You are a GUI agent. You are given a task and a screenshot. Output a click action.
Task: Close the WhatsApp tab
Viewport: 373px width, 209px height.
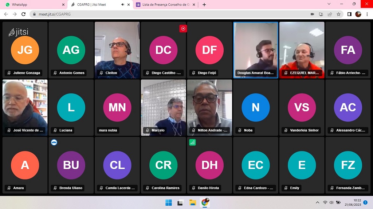click(x=63, y=4)
